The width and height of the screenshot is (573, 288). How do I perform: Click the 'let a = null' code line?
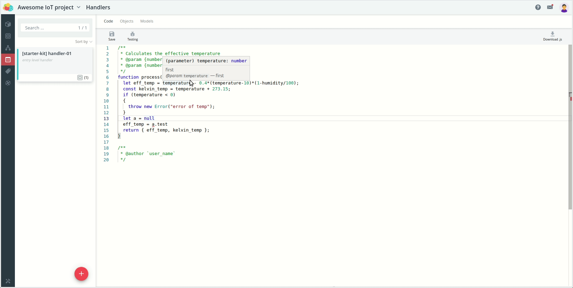click(138, 118)
